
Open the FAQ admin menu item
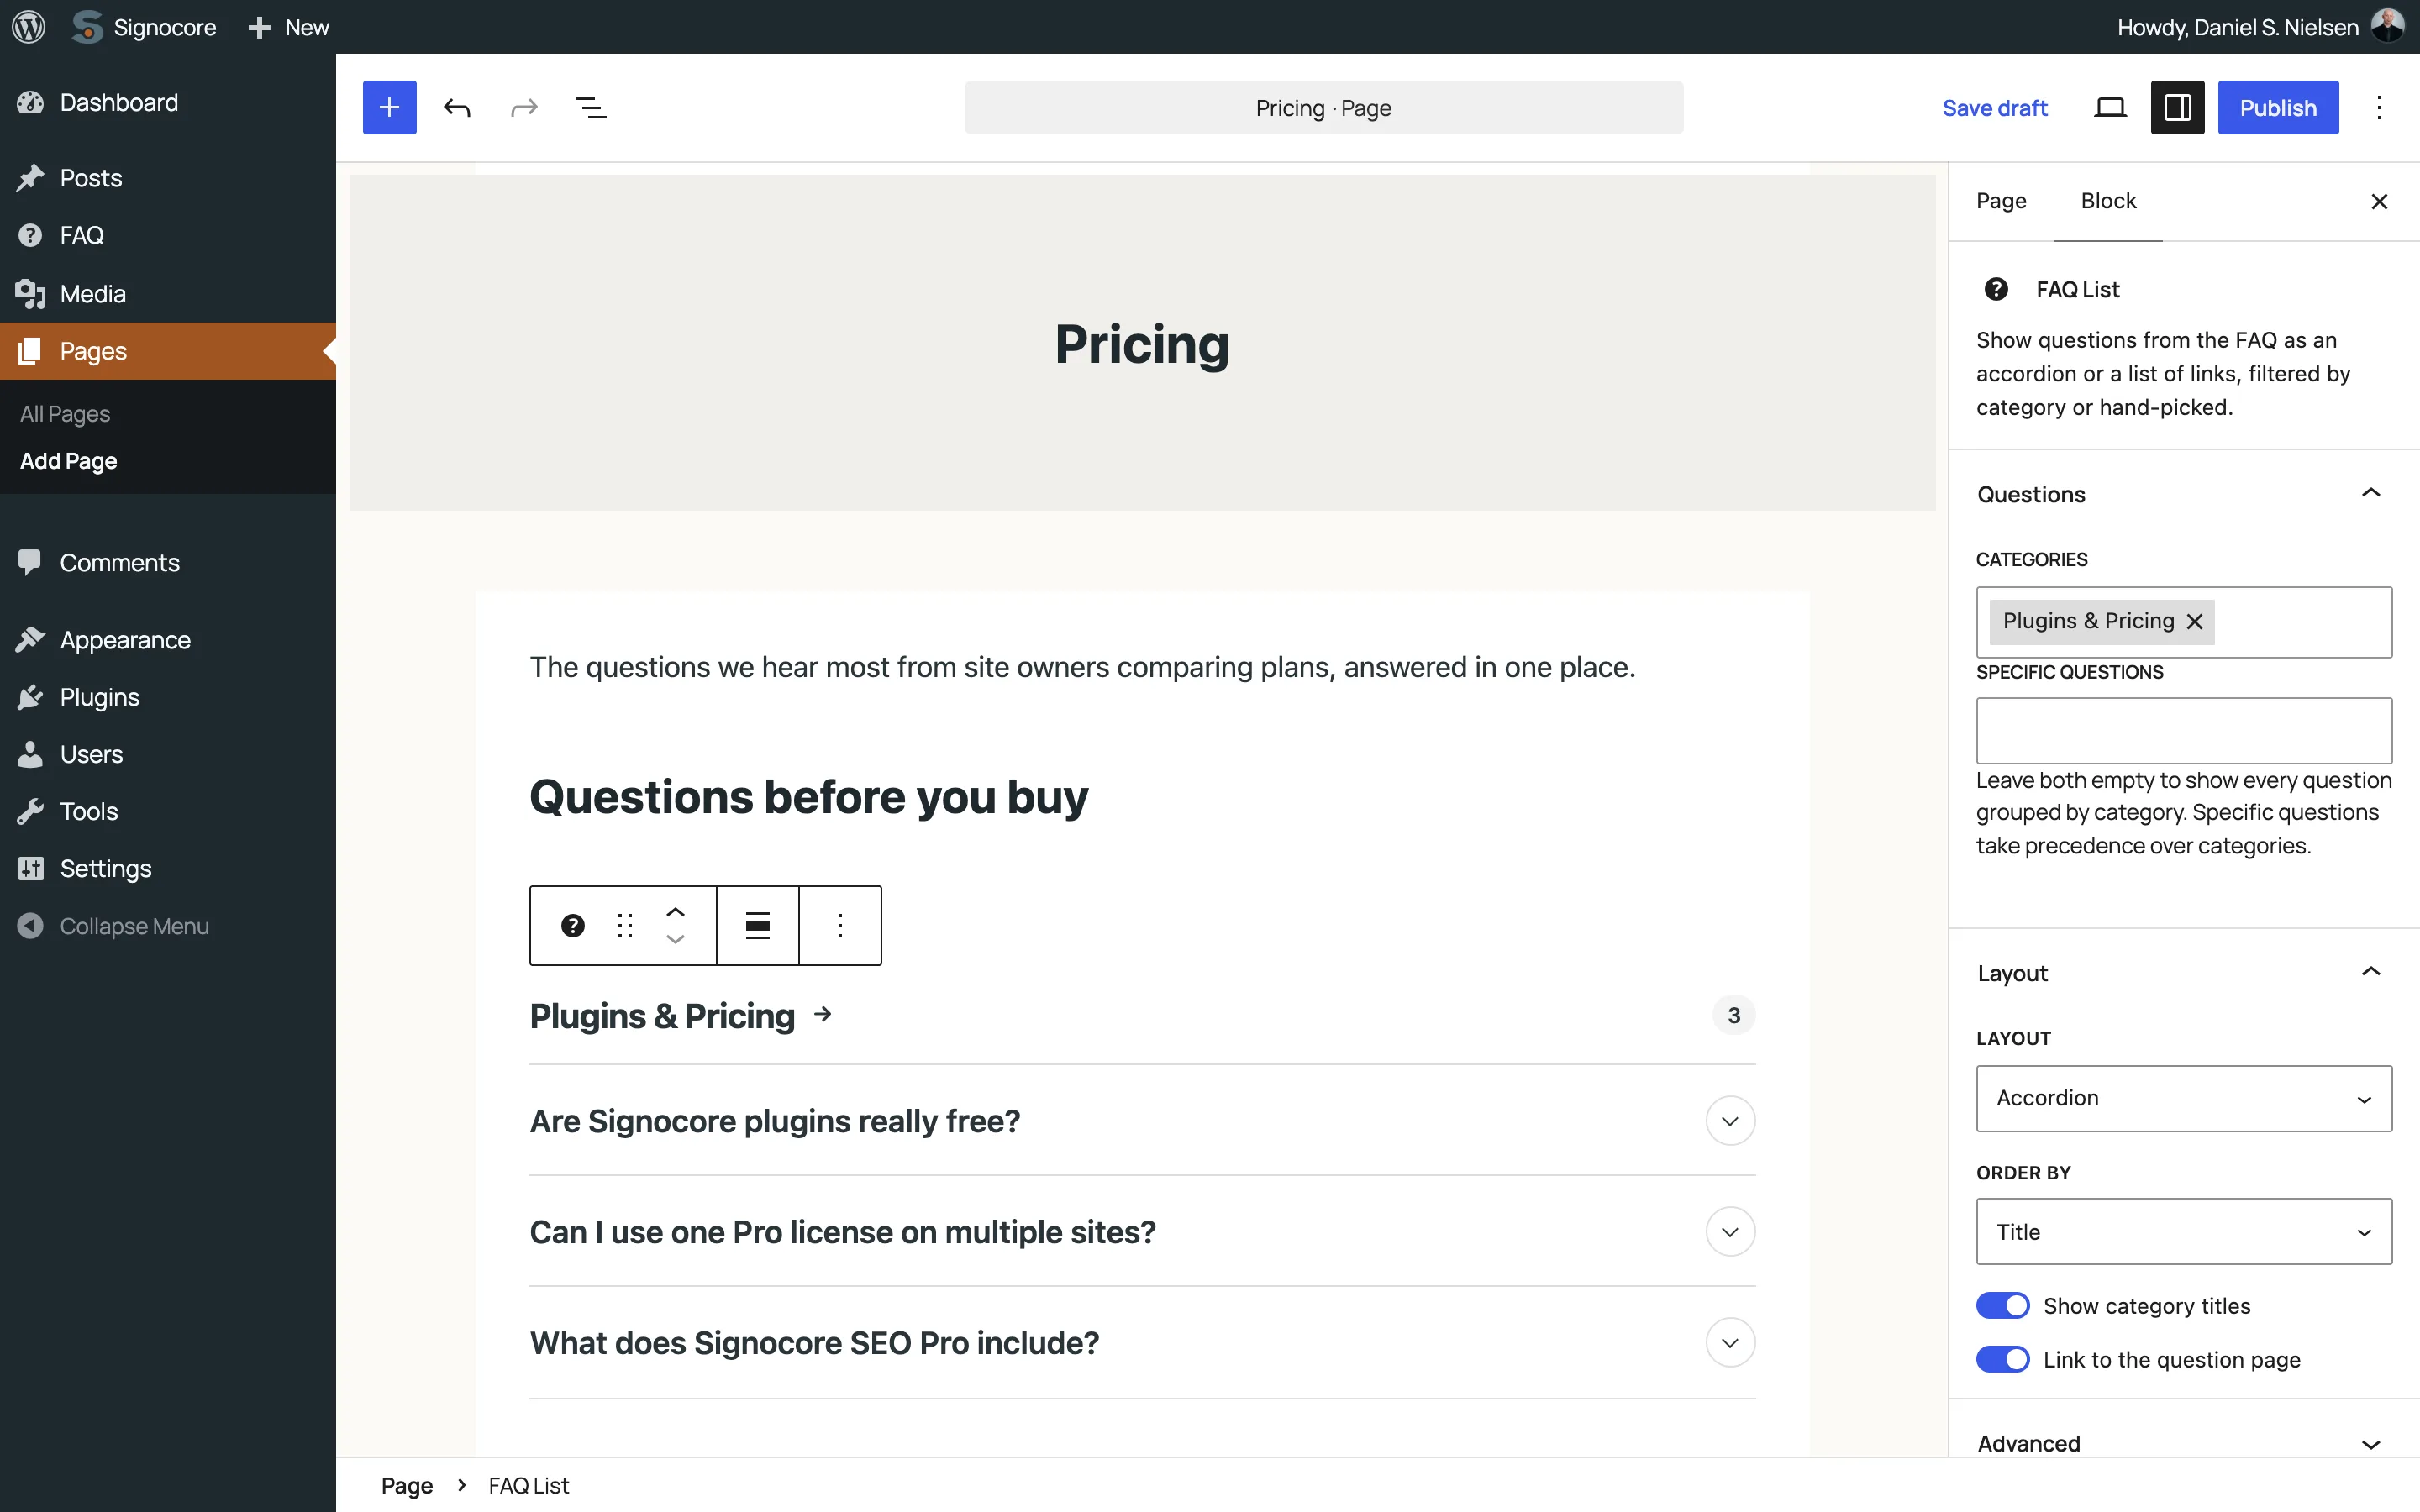pyautogui.click(x=168, y=235)
